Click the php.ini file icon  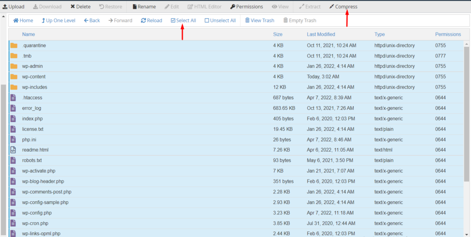pyautogui.click(x=13, y=140)
